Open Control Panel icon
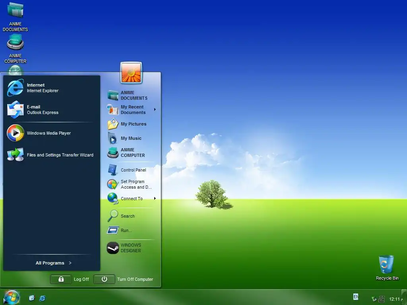 (112, 170)
